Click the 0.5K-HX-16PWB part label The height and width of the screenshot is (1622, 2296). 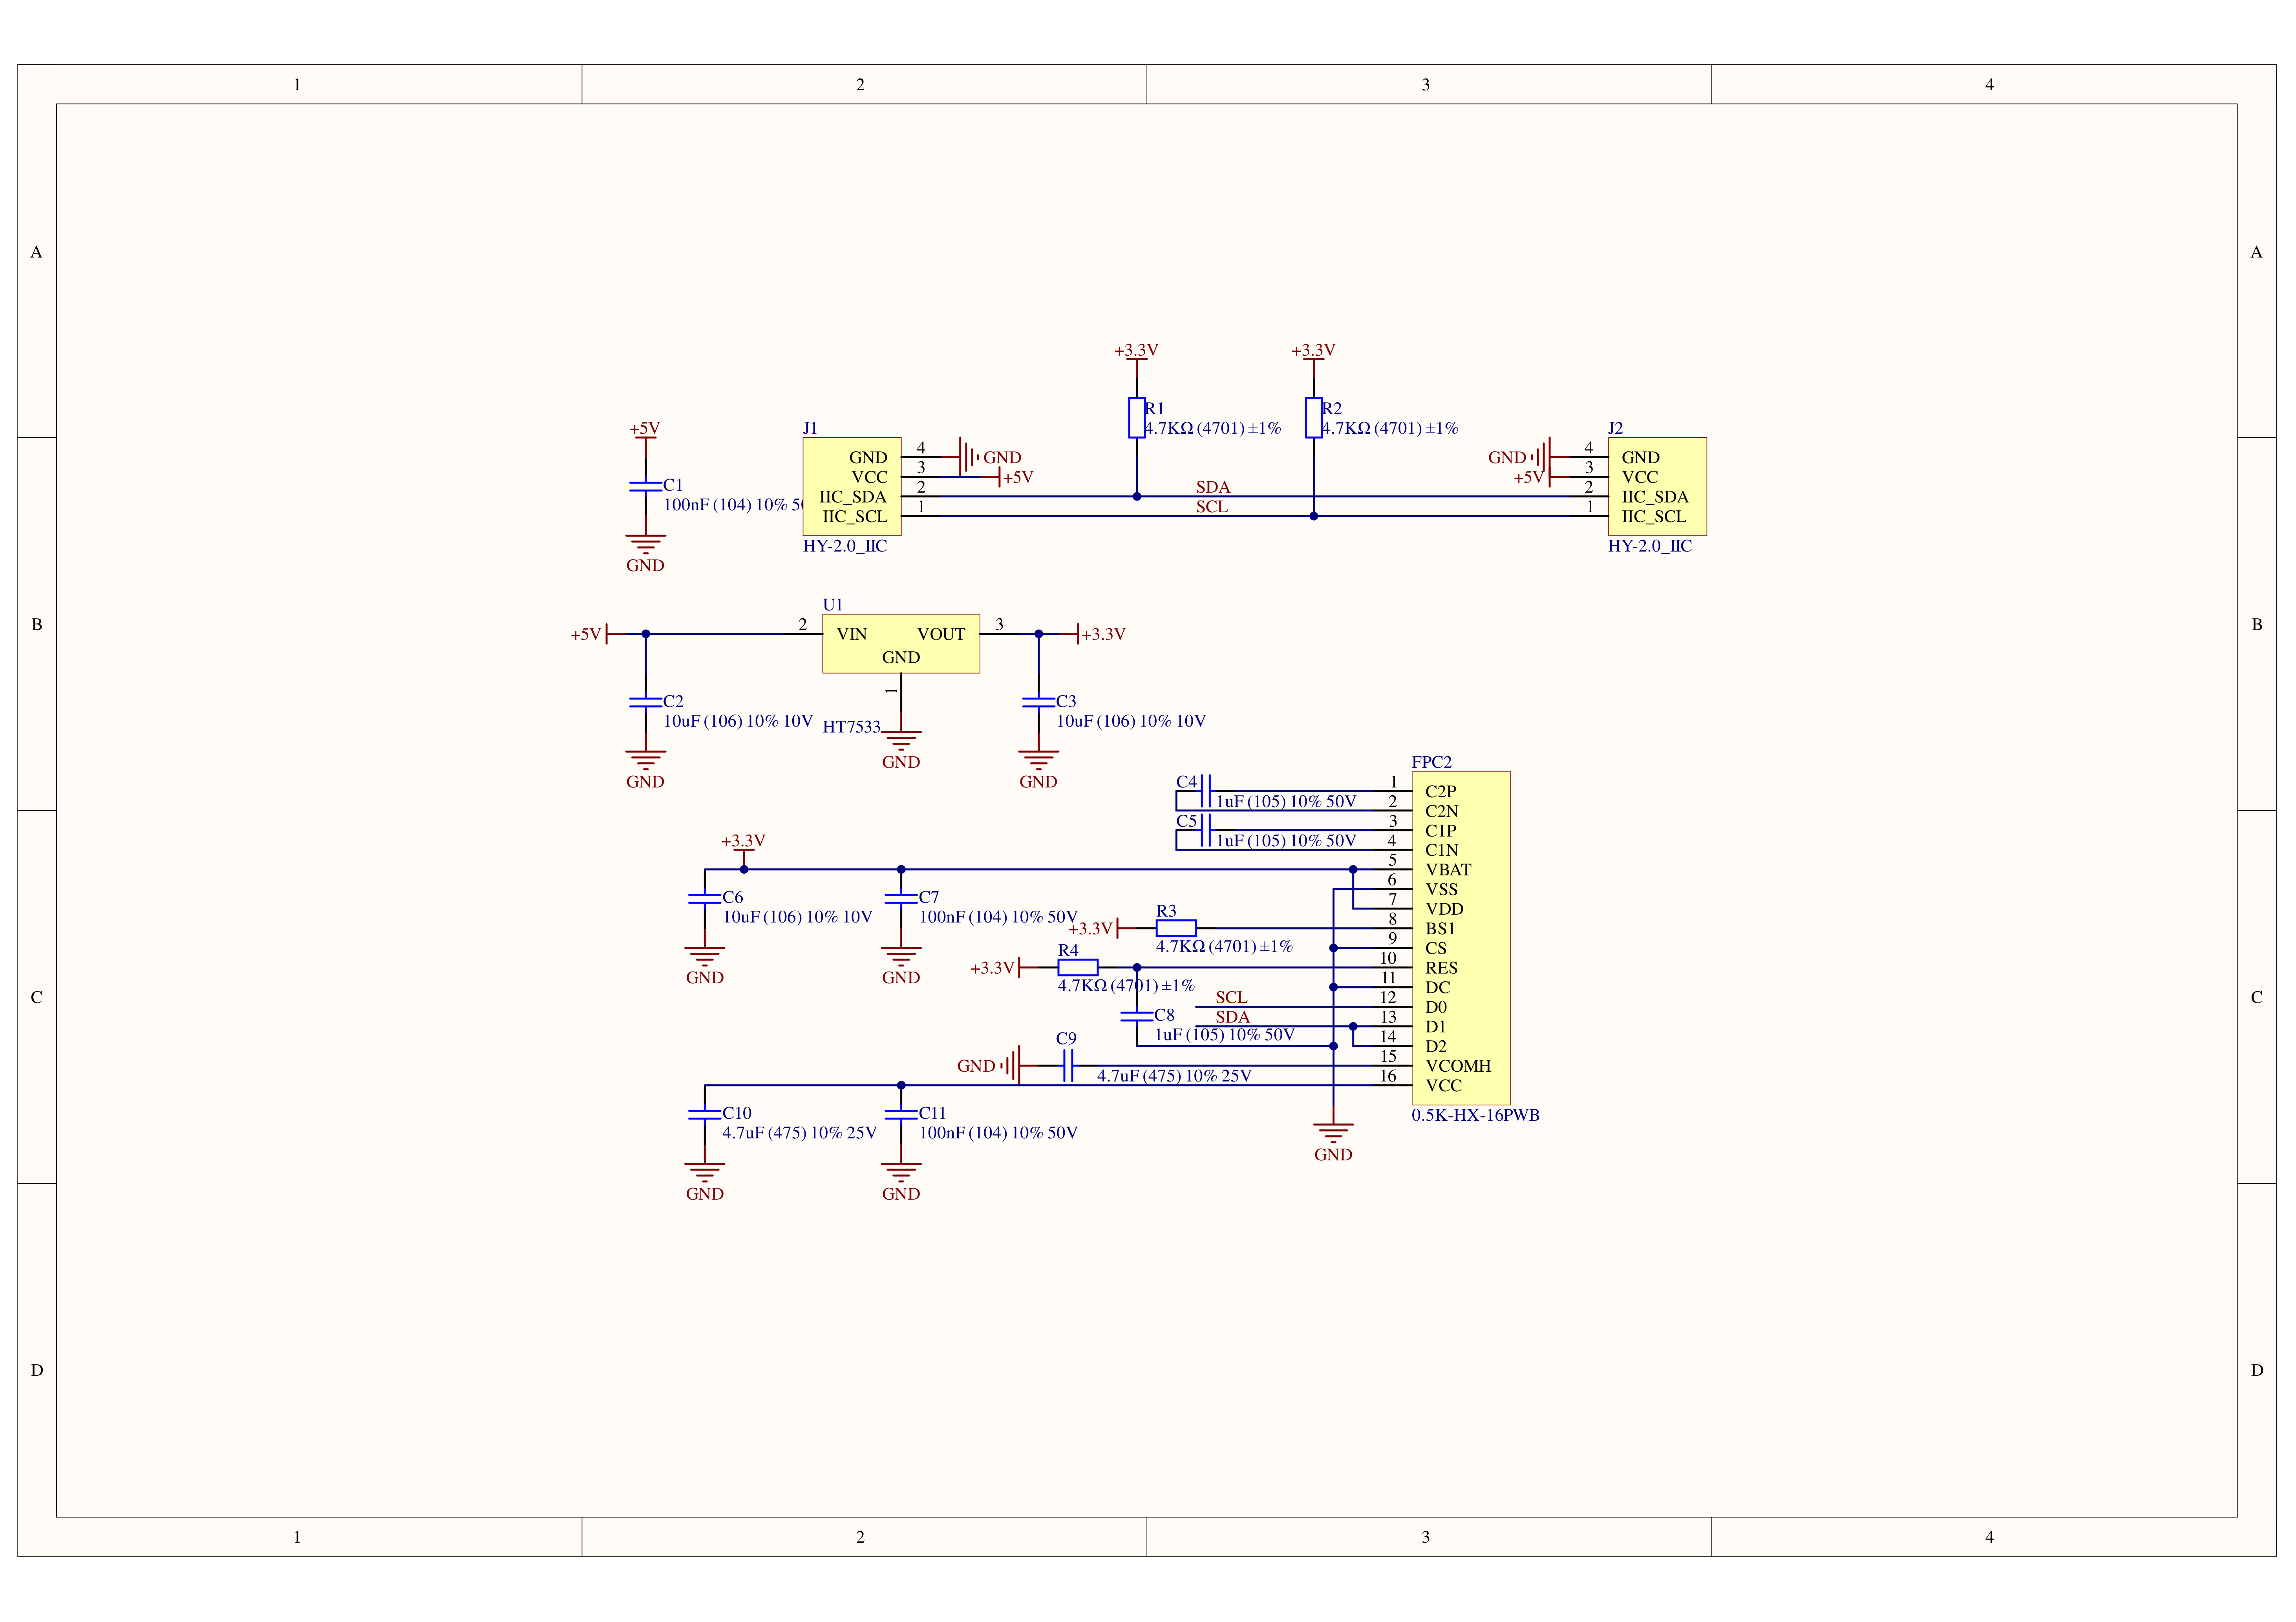pos(1475,1115)
